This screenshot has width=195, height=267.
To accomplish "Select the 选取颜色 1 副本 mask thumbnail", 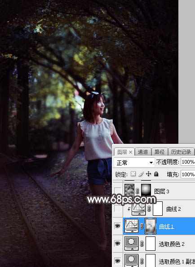I will (x=151, y=261).
